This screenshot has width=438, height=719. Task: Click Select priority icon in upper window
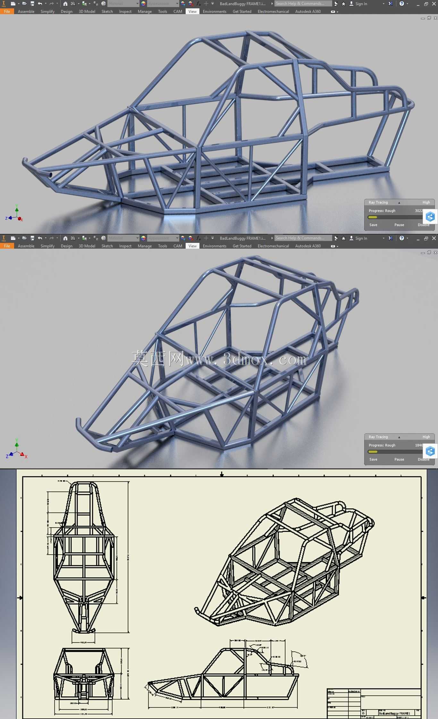84,4
